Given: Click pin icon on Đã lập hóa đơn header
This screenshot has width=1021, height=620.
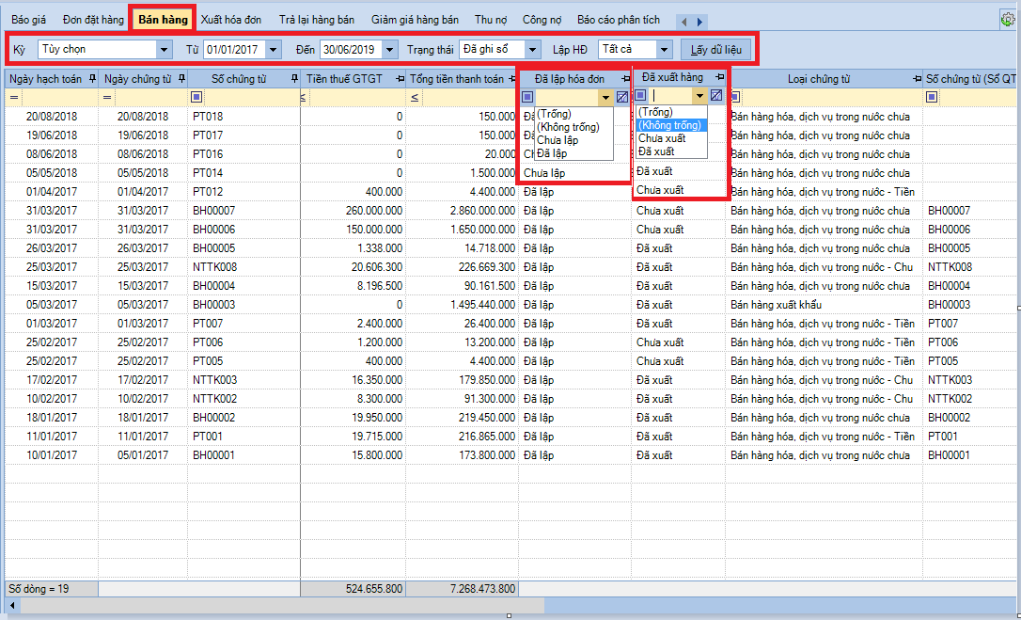Looking at the screenshot, I should [x=625, y=79].
